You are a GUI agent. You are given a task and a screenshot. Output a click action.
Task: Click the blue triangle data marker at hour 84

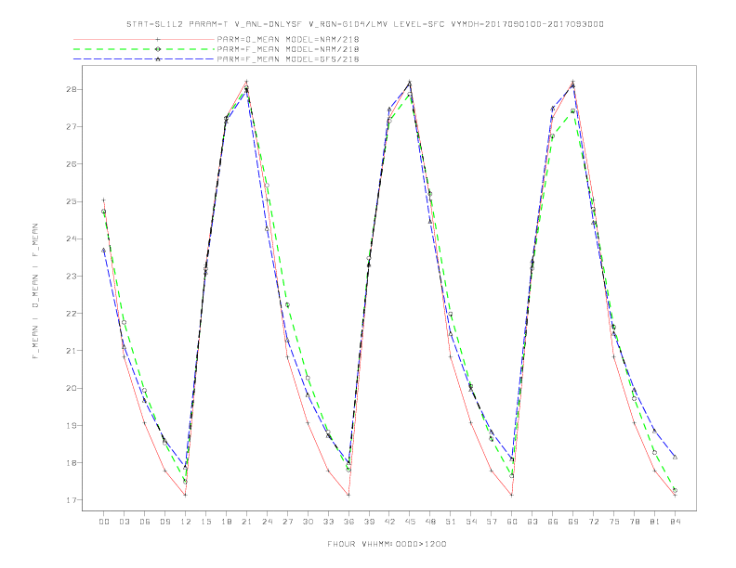click(x=675, y=457)
